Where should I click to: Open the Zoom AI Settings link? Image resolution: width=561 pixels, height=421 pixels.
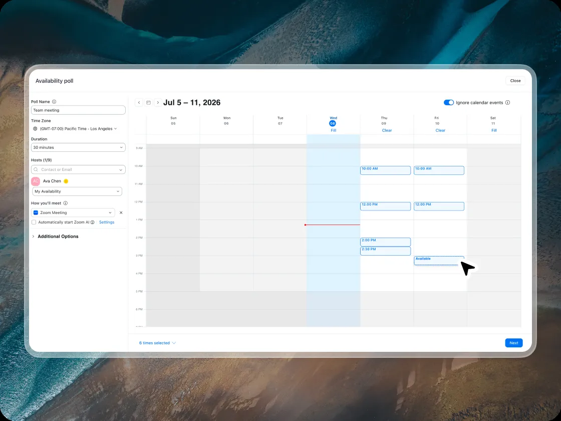pyautogui.click(x=107, y=223)
